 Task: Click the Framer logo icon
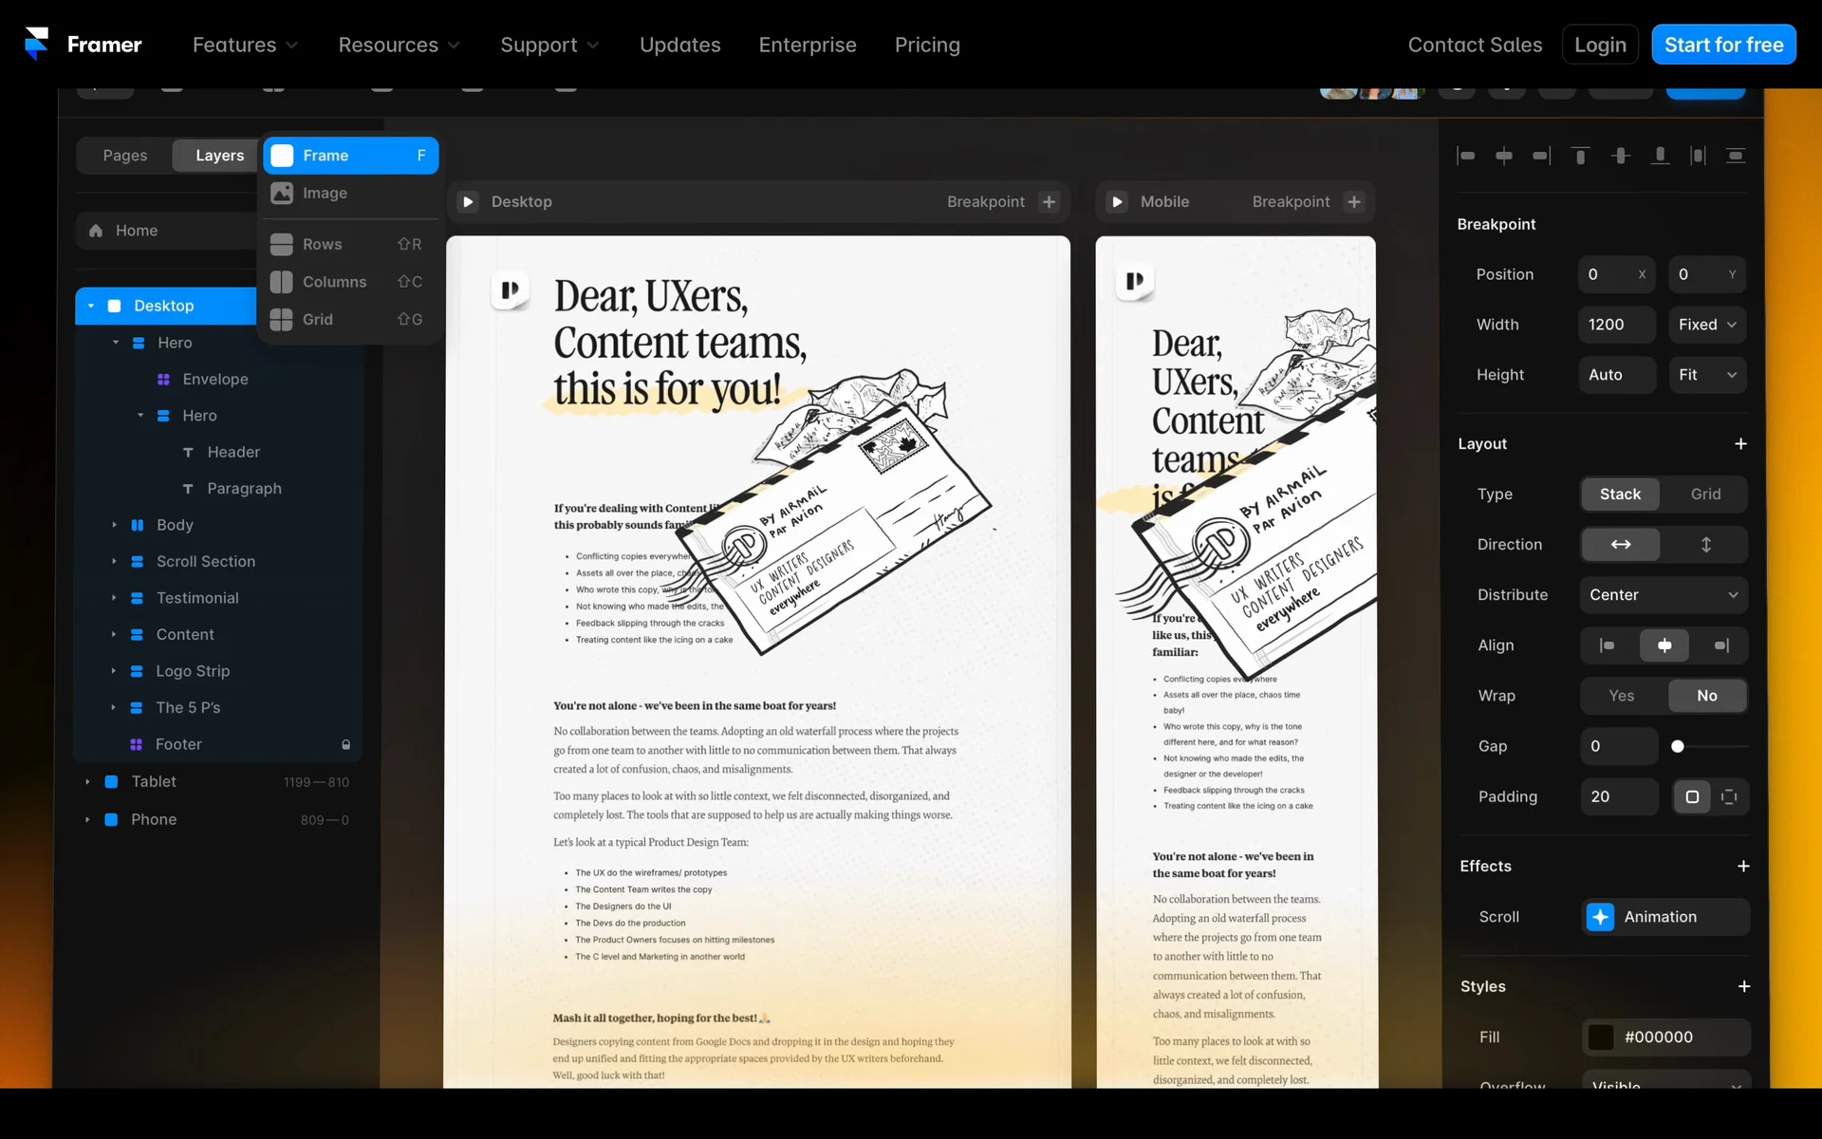(36, 44)
